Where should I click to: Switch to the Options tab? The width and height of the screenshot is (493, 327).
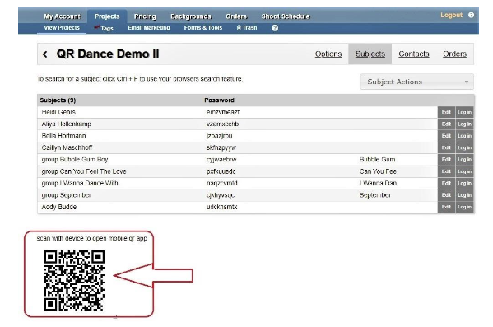(x=328, y=54)
